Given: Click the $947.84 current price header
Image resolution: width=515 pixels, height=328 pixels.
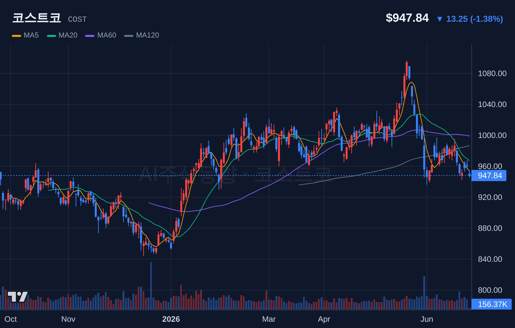Looking at the screenshot, I should [x=407, y=18].
